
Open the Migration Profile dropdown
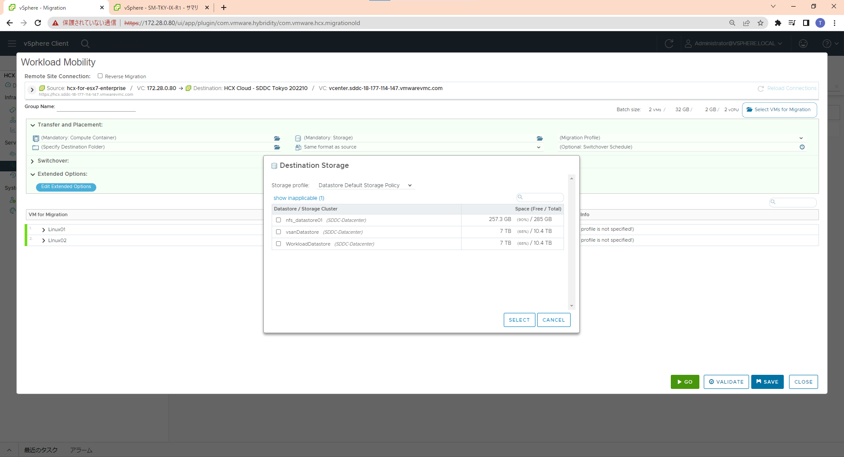click(x=681, y=138)
